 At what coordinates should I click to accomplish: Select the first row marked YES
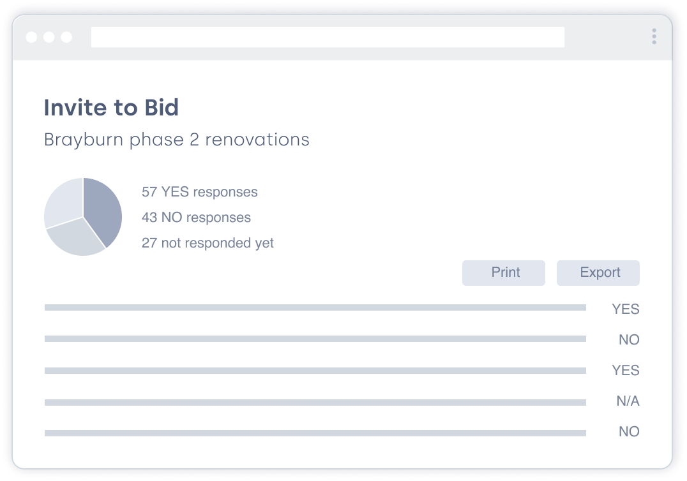315,308
